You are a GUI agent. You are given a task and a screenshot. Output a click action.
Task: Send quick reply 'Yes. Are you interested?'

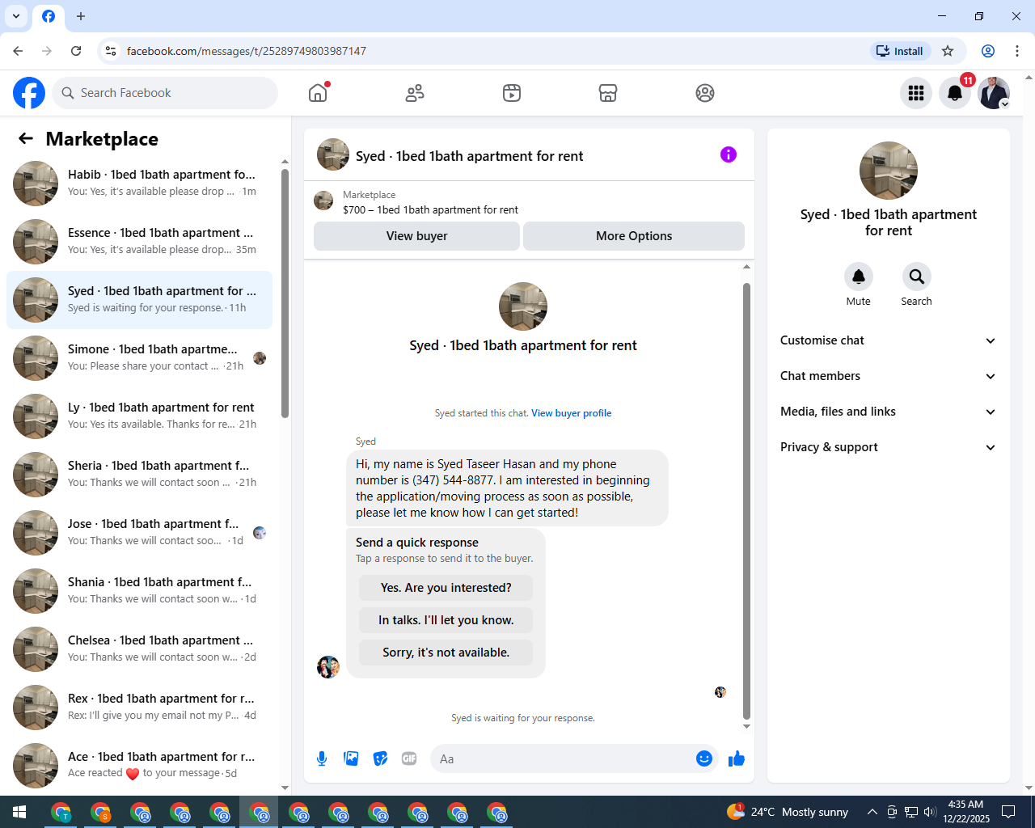pyautogui.click(x=446, y=588)
